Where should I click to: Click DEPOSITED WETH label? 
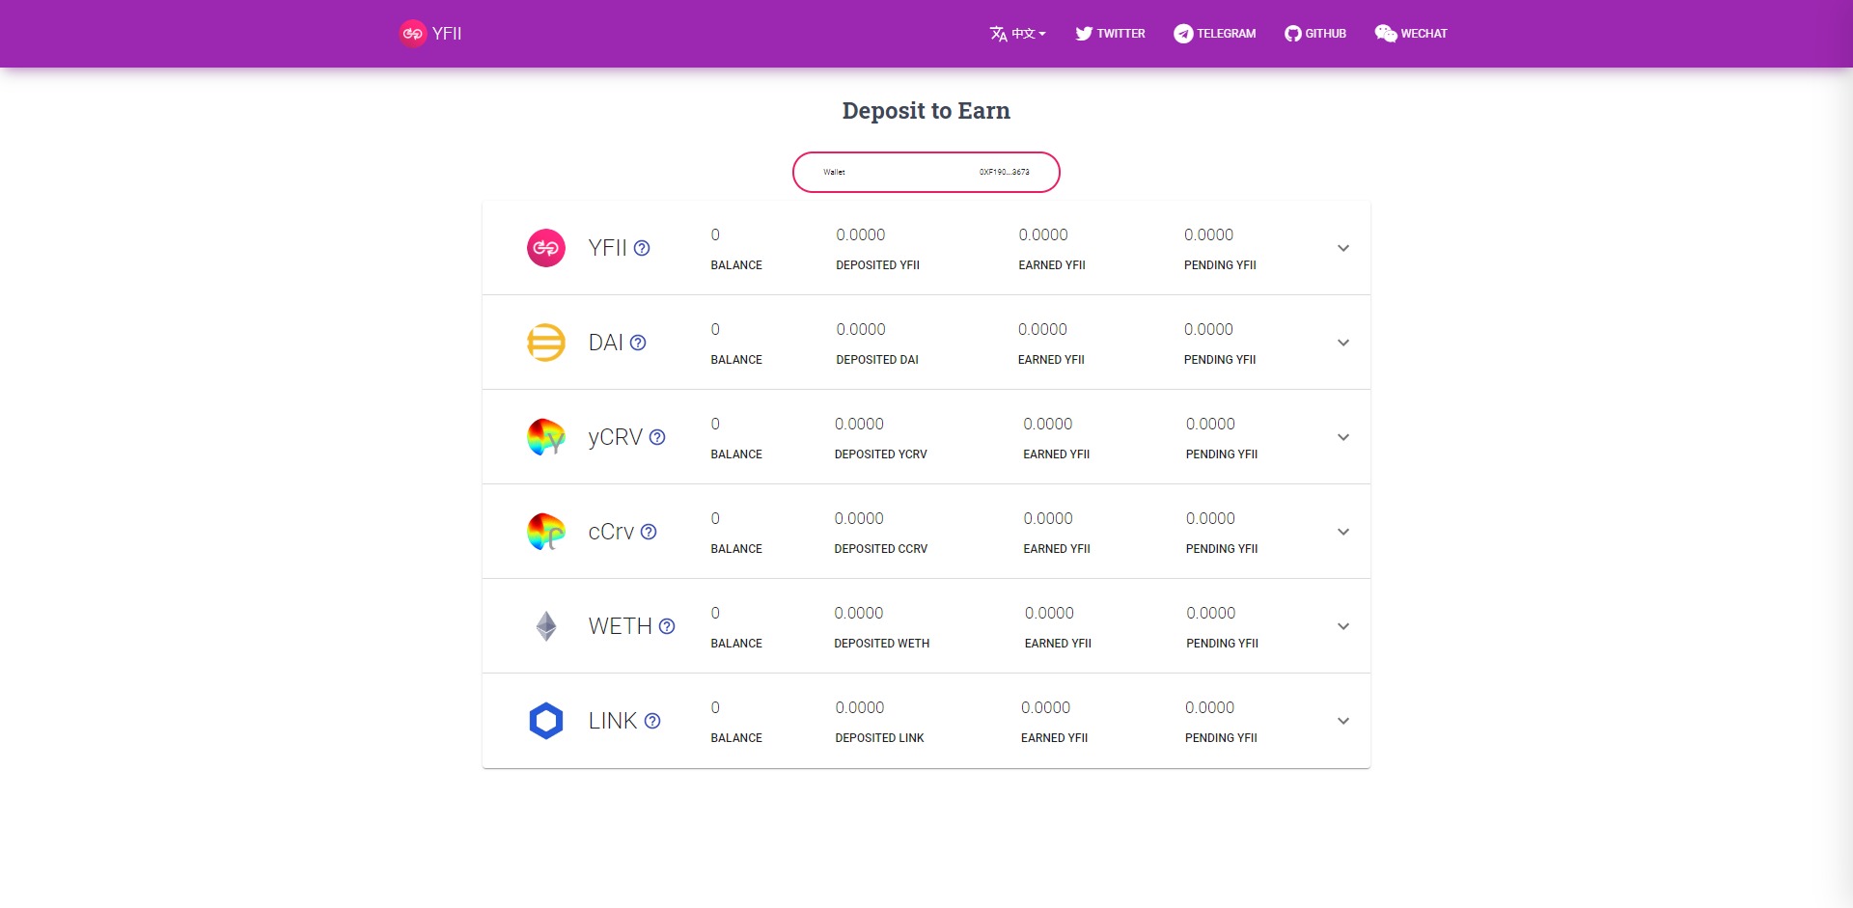[881, 644]
